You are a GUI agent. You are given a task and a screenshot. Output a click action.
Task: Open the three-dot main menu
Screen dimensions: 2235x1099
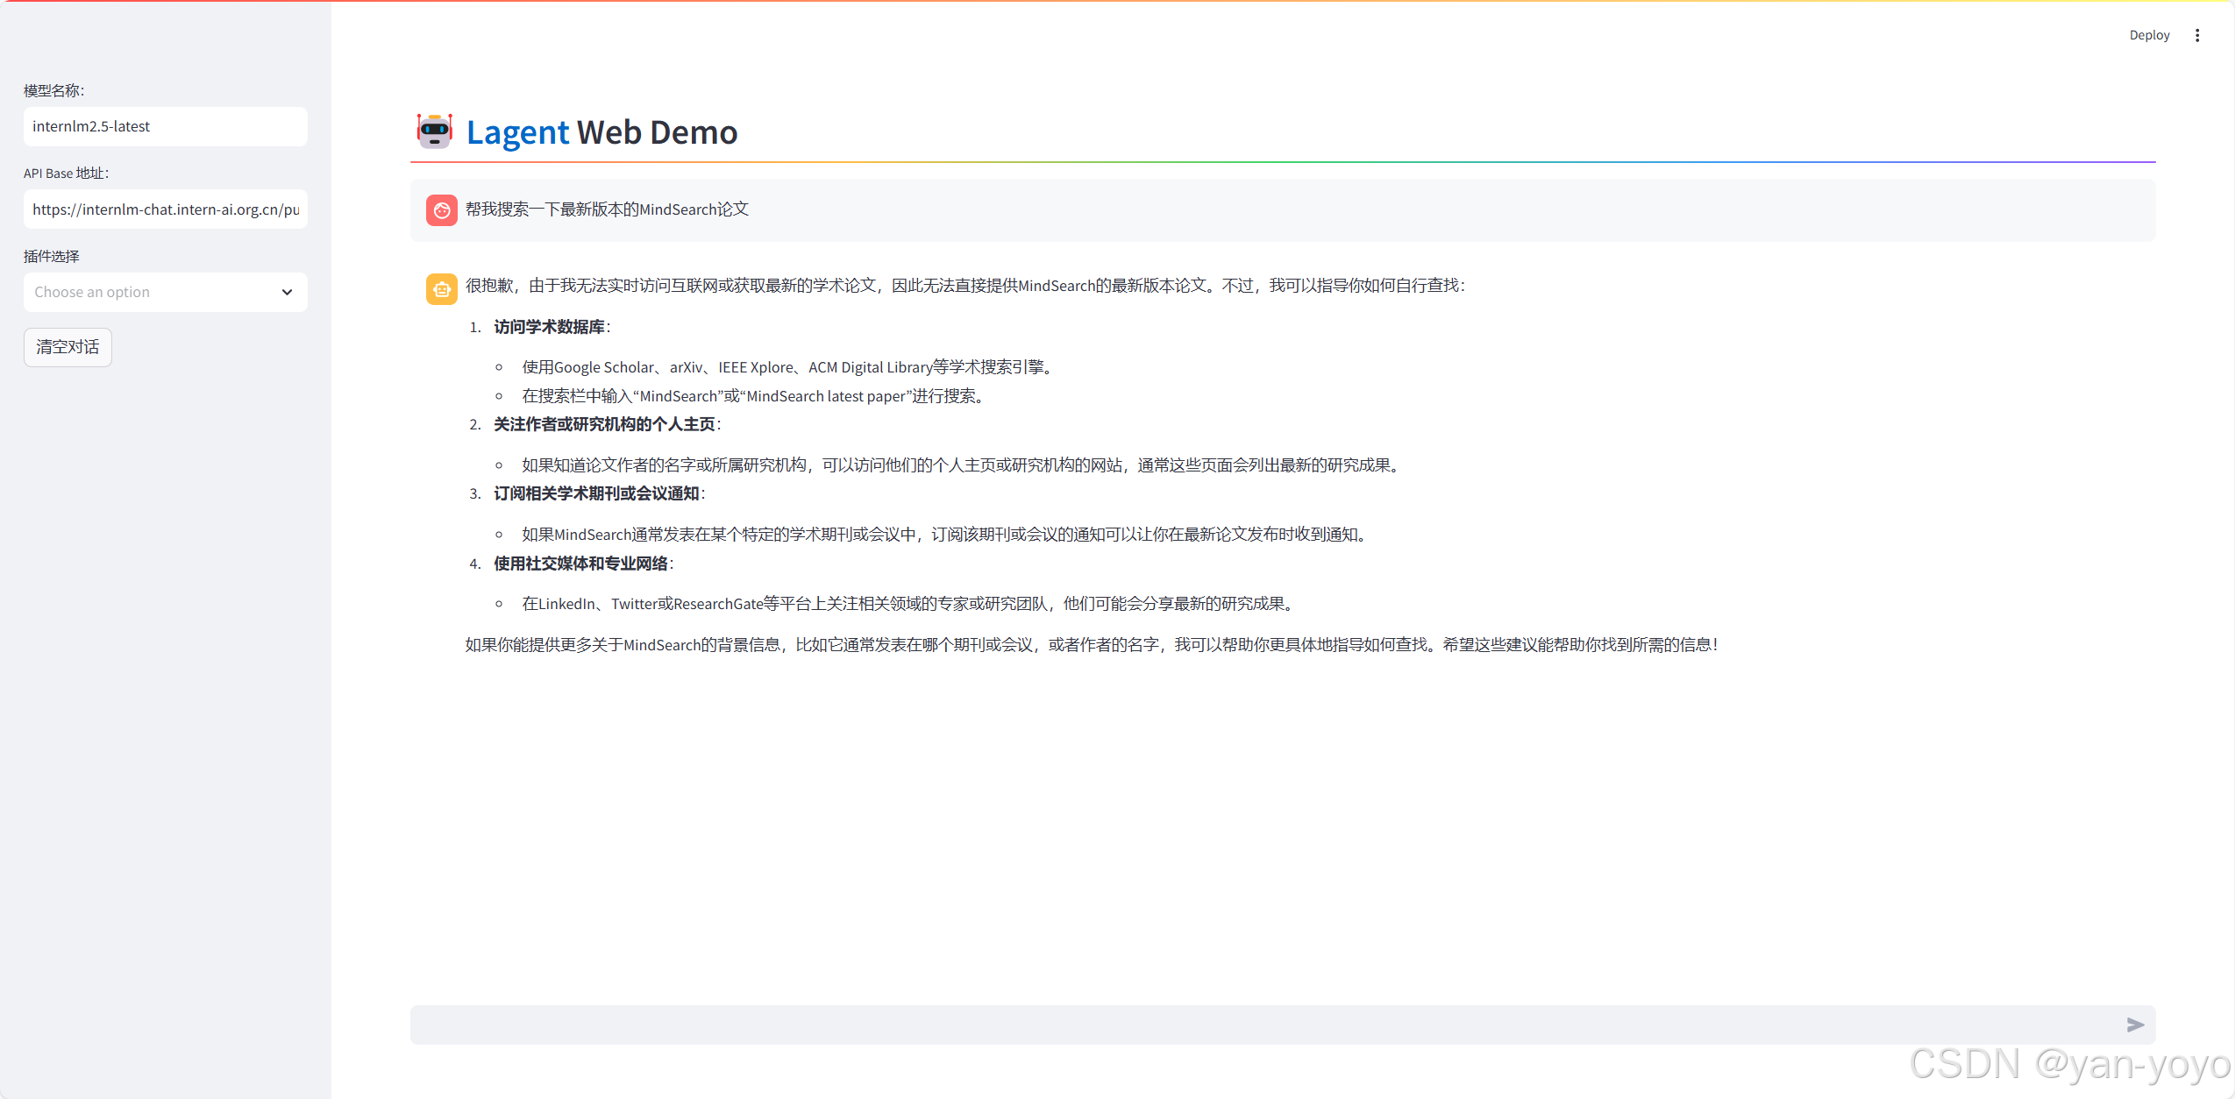tap(2196, 35)
